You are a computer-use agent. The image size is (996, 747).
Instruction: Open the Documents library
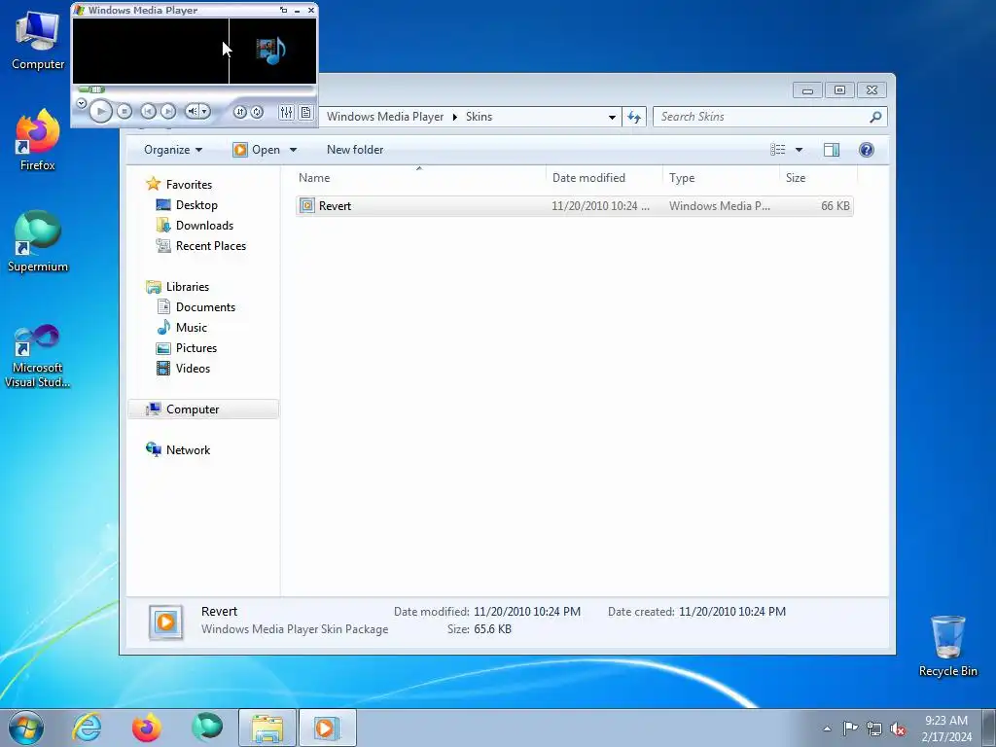click(x=205, y=307)
